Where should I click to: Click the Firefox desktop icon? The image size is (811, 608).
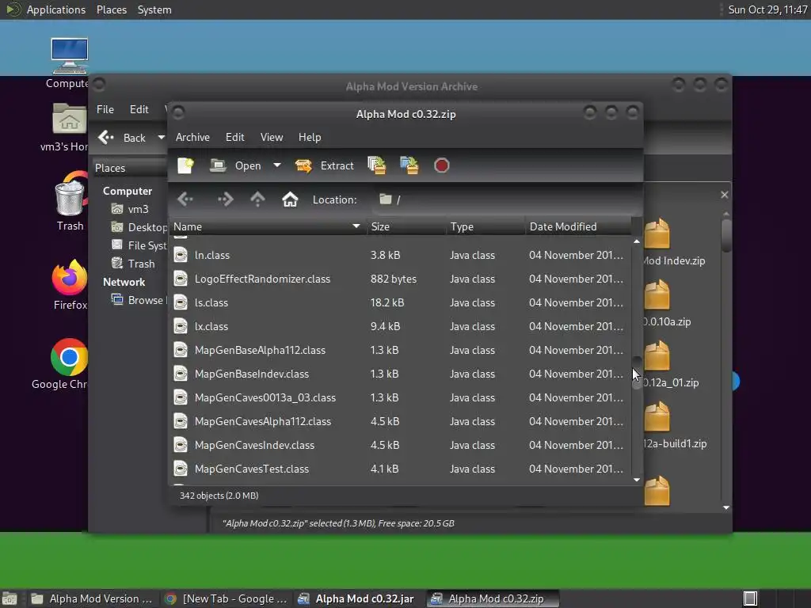pyautogui.click(x=70, y=277)
